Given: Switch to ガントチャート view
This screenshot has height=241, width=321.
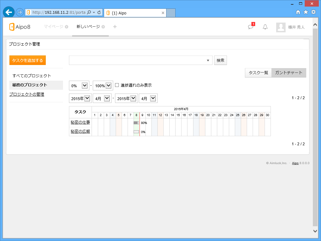Looking at the screenshot, I should click(289, 73).
